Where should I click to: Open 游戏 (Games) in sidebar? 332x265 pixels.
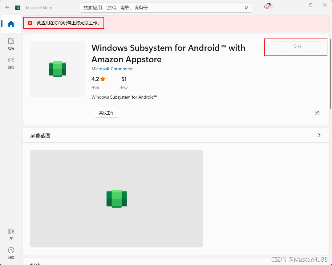click(11, 63)
